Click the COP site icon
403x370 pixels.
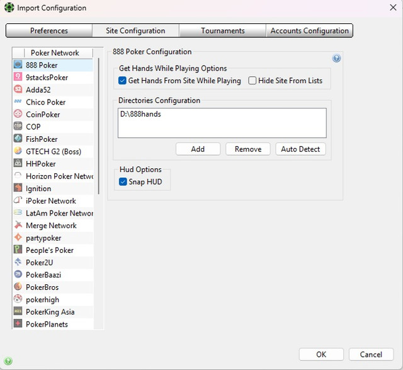18,126
